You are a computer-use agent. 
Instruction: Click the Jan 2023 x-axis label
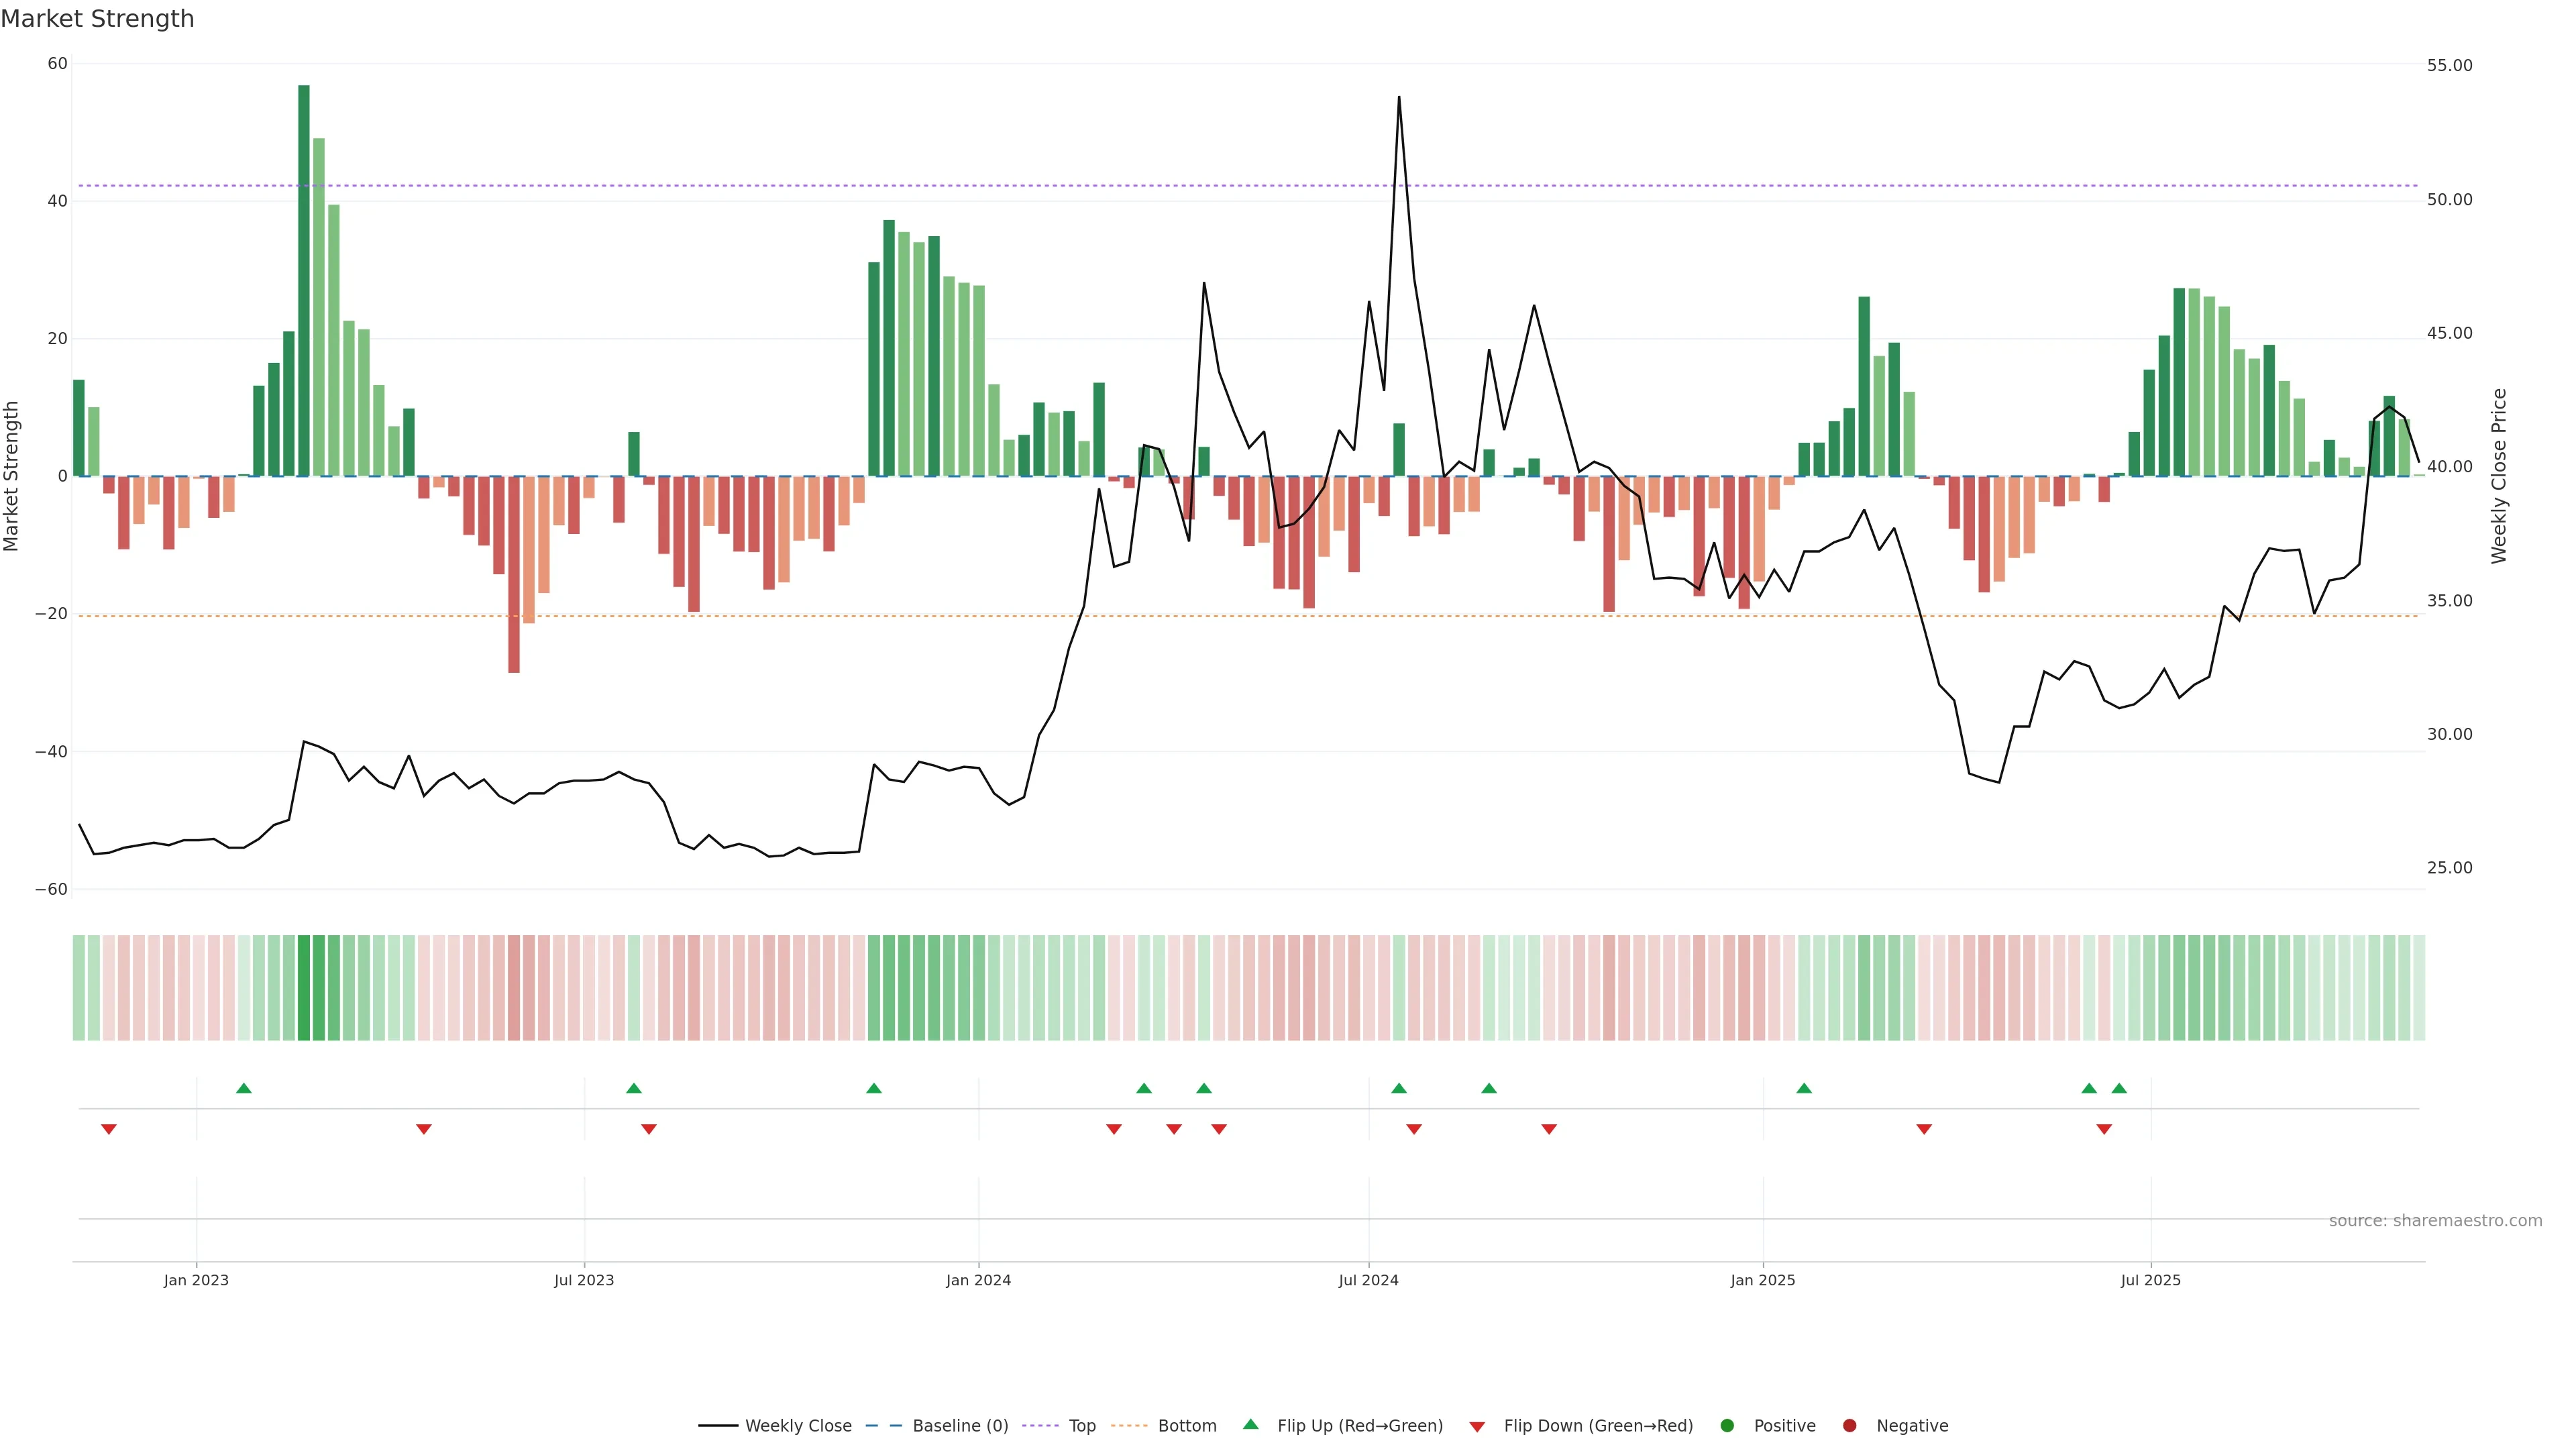click(196, 1280)
